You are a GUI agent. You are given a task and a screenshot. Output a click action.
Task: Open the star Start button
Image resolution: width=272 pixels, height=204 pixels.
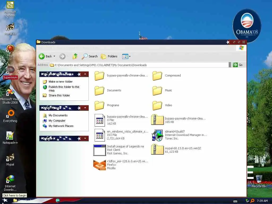(x=5, y=201)
